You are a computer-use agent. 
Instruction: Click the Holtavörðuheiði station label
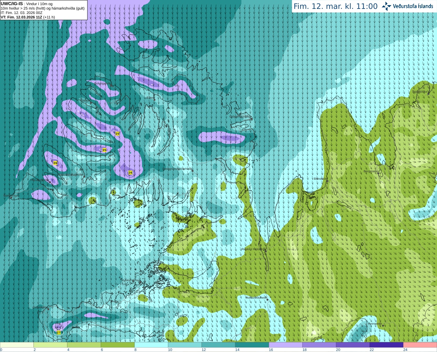[x=256, y=298]
